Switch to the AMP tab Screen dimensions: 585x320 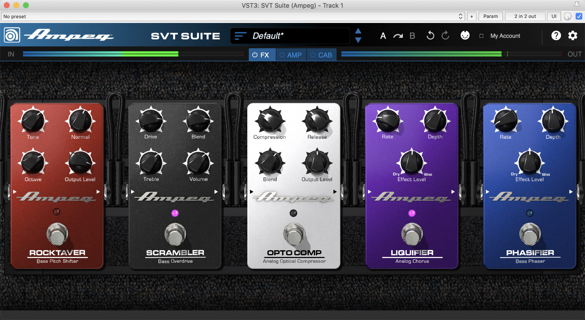(x=291, y=55)
